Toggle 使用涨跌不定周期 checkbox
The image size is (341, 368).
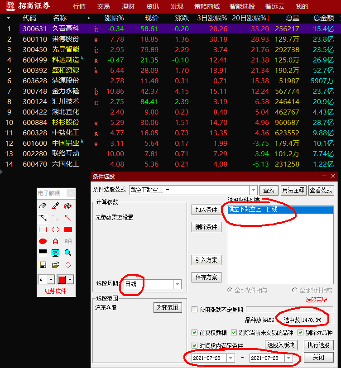coord(194,309)
